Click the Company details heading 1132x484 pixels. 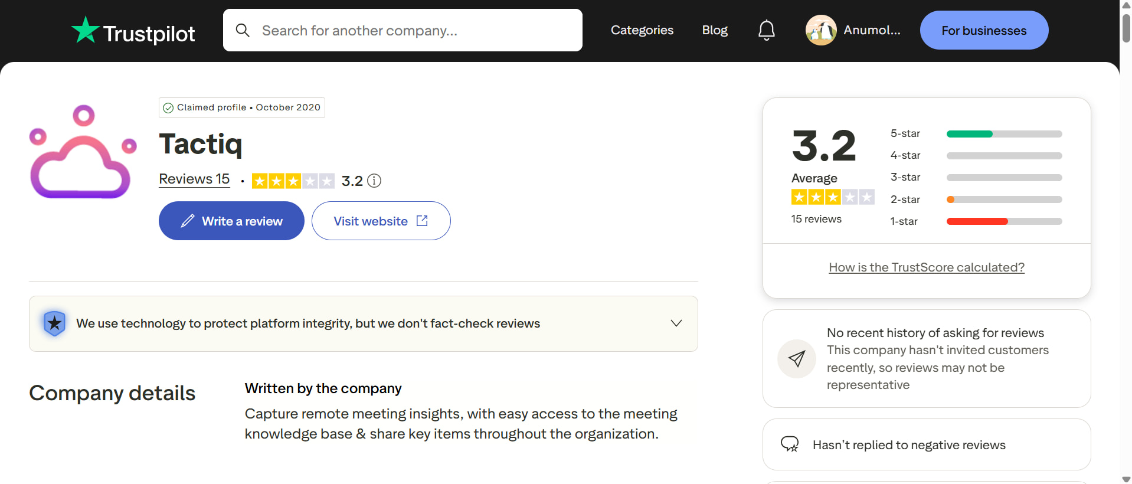[112, 393]
